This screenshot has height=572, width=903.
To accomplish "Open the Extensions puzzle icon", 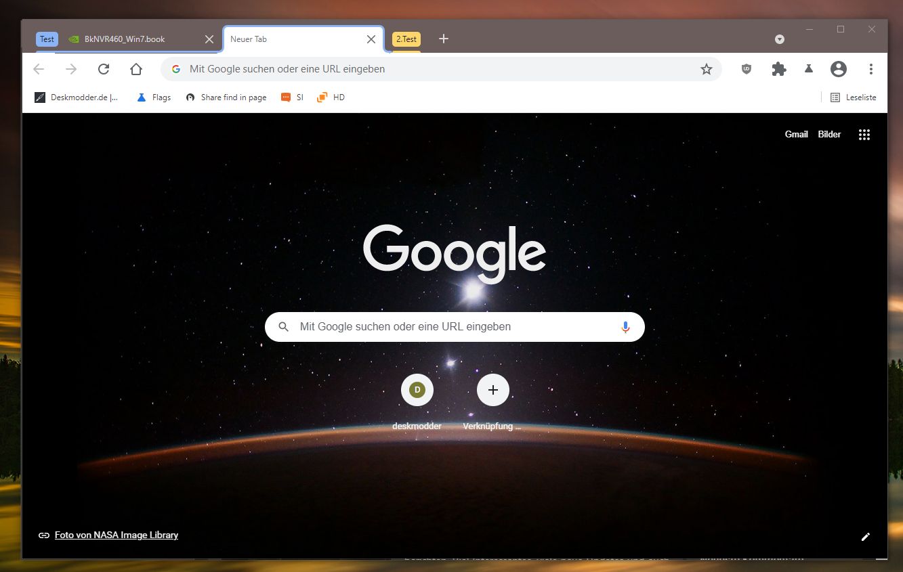I will tap(779, 69).
